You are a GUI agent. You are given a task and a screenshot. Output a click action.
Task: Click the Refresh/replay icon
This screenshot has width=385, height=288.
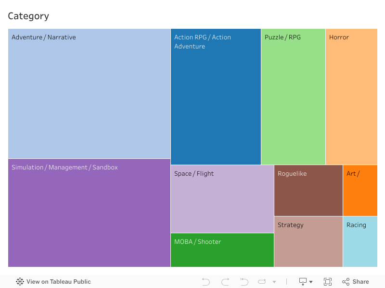tap(262, 282)
